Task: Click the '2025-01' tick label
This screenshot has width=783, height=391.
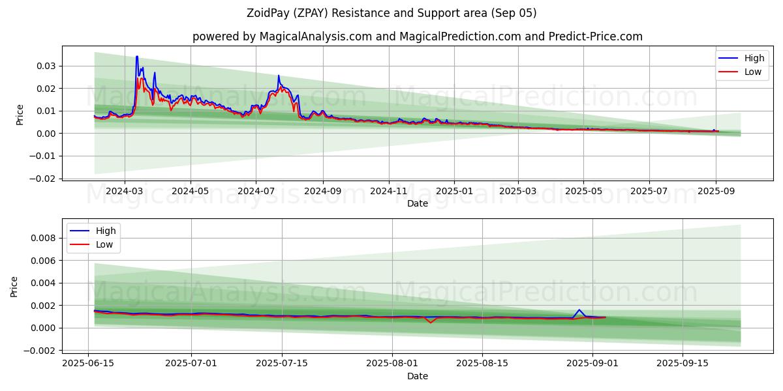Action: 454,192
